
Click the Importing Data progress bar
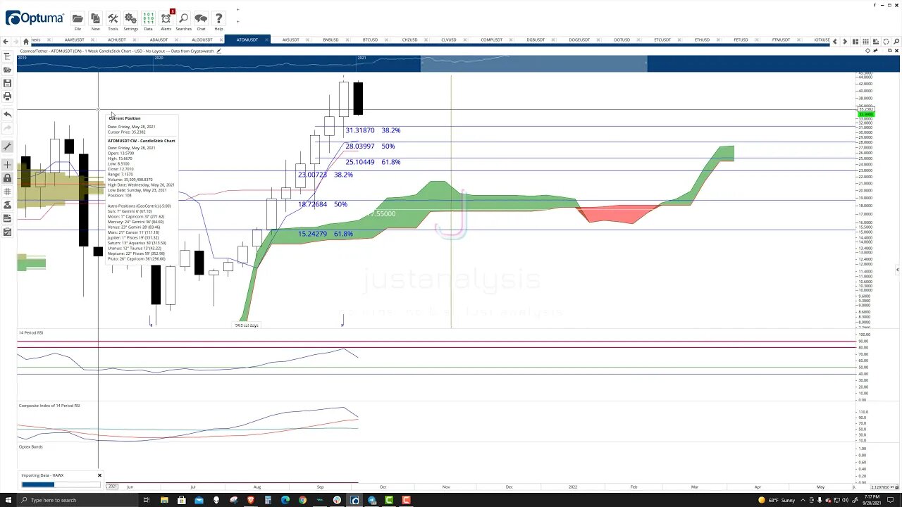62,484
